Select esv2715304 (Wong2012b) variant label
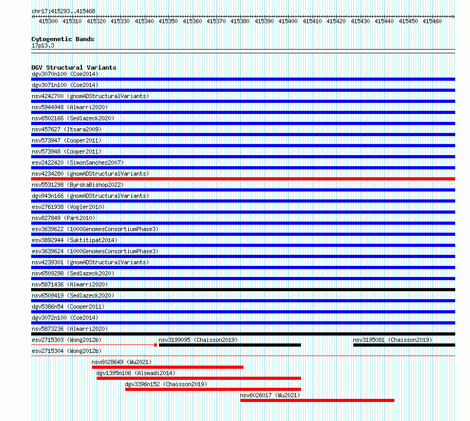 click(67, 351)
